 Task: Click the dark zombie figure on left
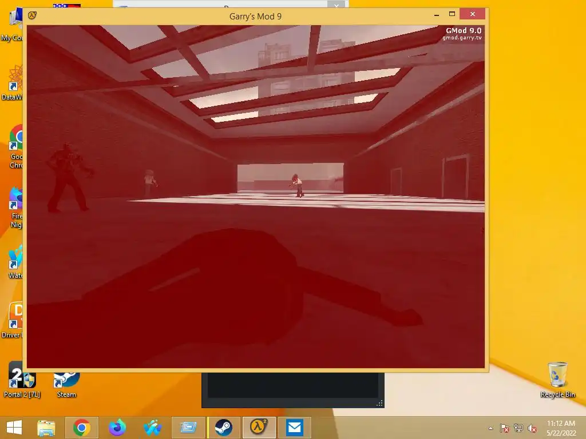pos(68,178)
